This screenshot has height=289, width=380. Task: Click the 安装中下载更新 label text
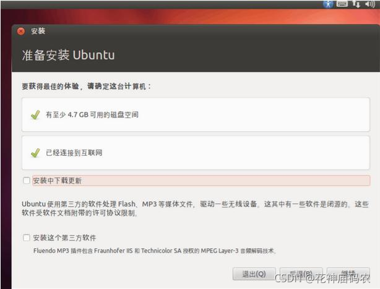[57, 180]
